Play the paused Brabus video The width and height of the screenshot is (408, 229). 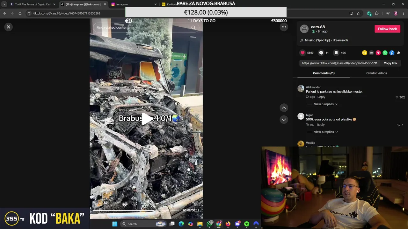pyautogui.click(x=147, y=119)
